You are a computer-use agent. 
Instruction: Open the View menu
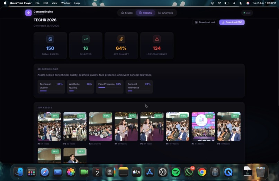point(54,3)
